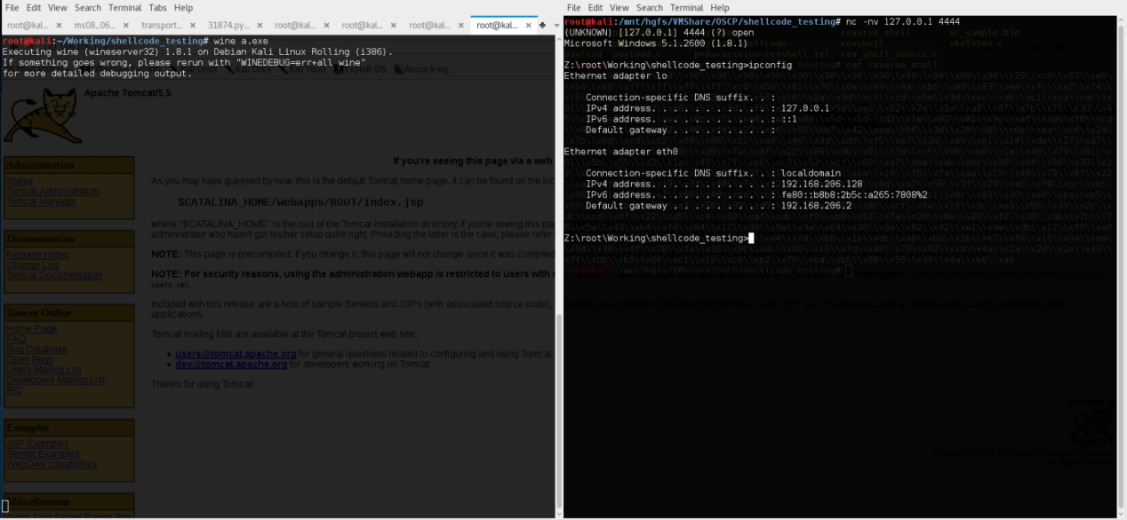This screenshot has width=1127, height=520.
Task: Click the left terminal cursor block
Action: pos(5,506)
